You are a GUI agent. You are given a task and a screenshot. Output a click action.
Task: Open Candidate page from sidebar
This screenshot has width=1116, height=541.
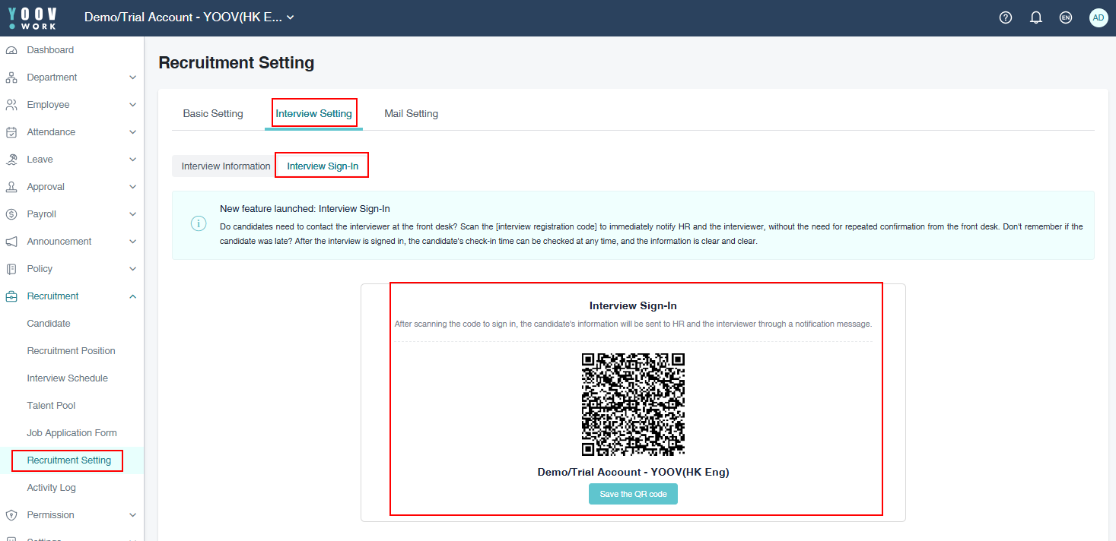49,324
